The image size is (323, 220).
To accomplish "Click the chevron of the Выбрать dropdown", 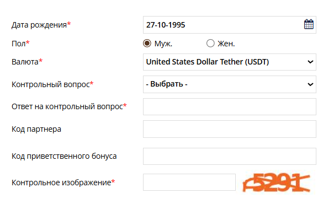I will pos(310,84).
